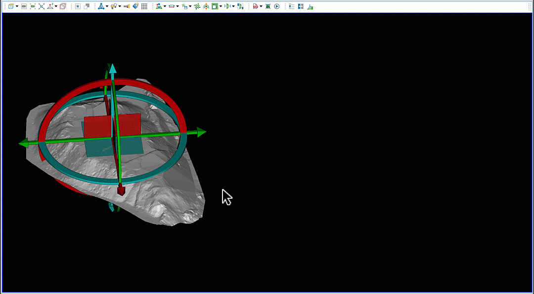Click the asterisk selection box icon
Screen dimensions: 534x294
tap(78, 6)
